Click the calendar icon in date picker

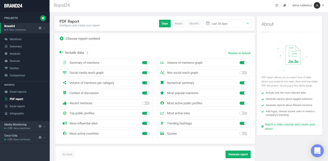pos(208,23)
